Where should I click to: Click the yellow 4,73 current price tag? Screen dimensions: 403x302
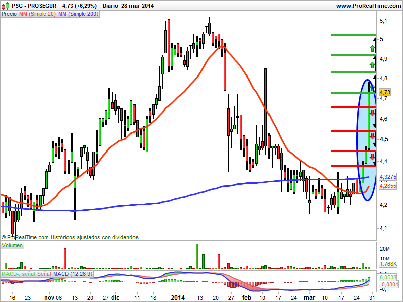point(385,92)
